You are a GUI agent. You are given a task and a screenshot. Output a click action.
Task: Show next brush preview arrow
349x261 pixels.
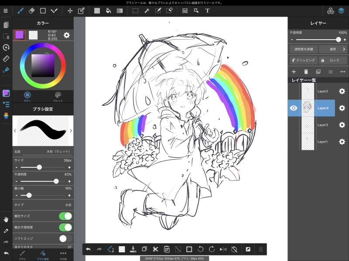tap(71, 131)
